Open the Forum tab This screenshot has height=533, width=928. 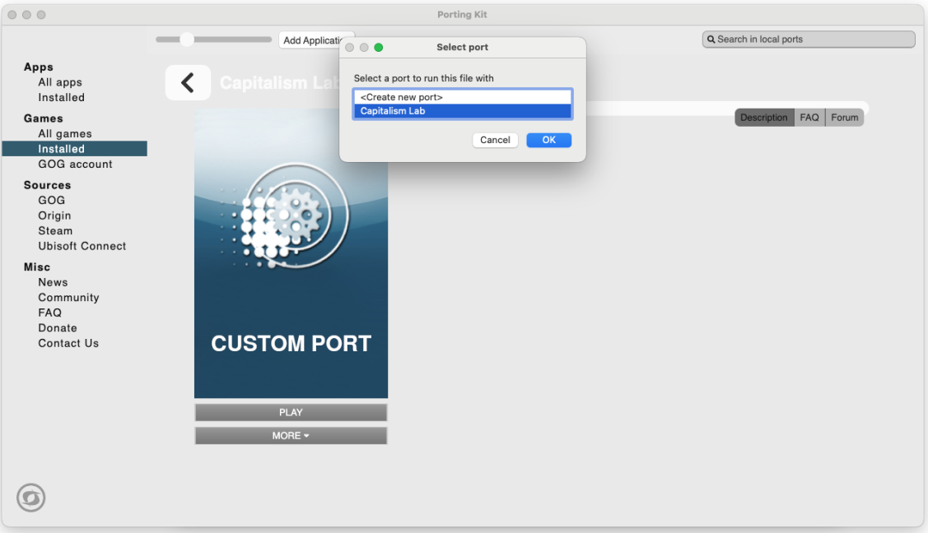click(x=845, y=118)
